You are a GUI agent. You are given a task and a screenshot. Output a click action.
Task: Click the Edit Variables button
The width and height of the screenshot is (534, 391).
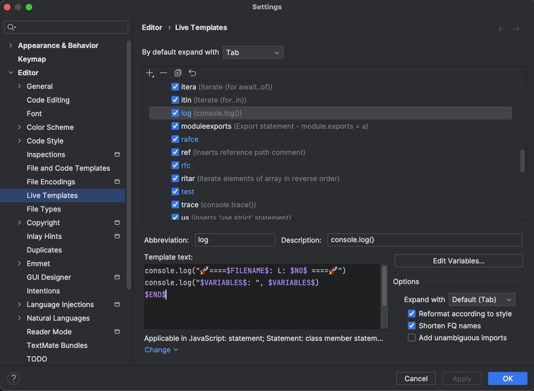click(458, 261)
